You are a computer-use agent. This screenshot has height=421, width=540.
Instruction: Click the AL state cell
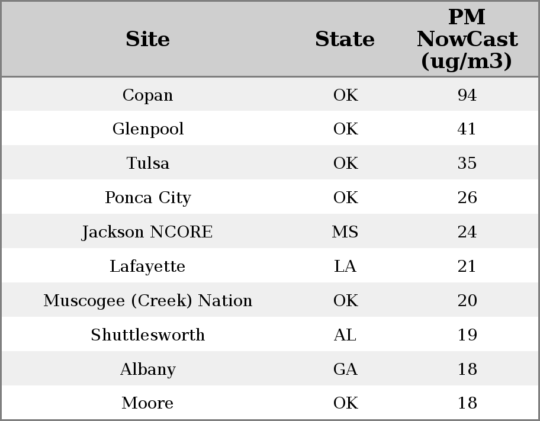[345, 335]
